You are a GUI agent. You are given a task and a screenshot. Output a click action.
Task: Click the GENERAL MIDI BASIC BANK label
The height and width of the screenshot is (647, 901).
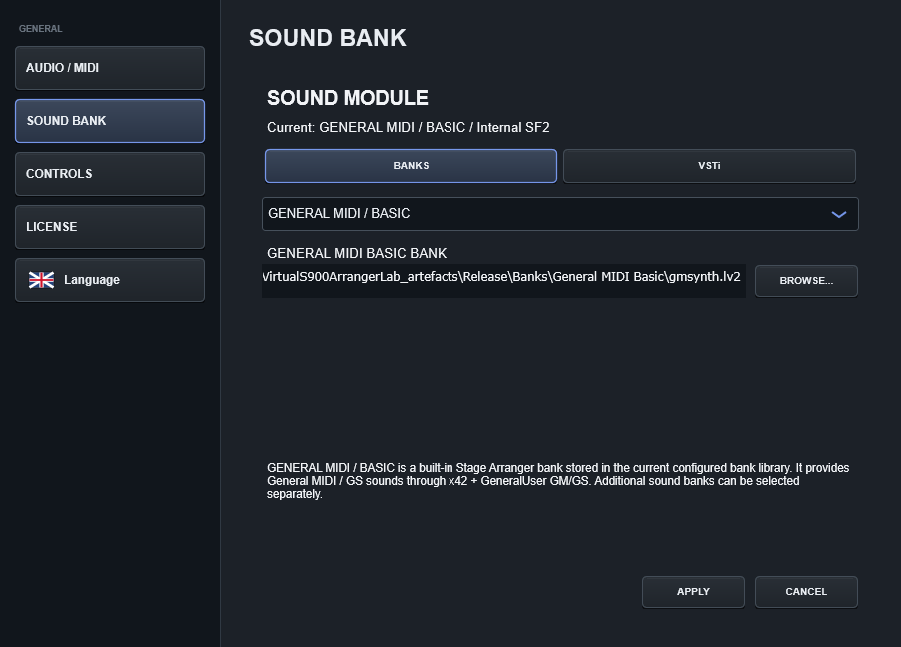[x=357, y=253]
